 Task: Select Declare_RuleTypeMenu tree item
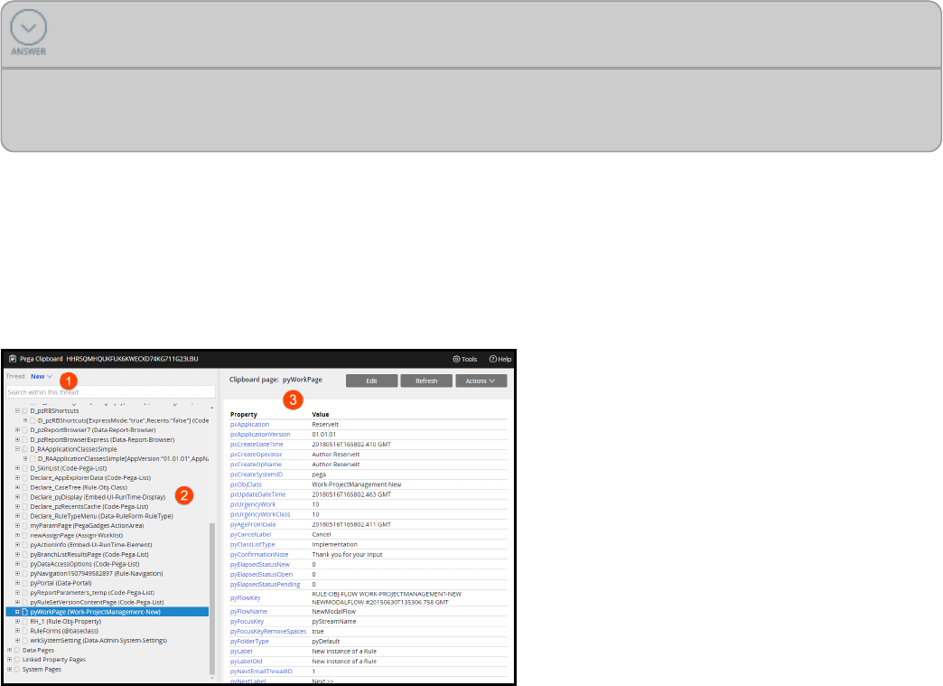(x=102, y=516)
